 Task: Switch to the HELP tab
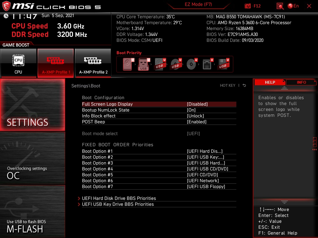click(x=270, y=82)
